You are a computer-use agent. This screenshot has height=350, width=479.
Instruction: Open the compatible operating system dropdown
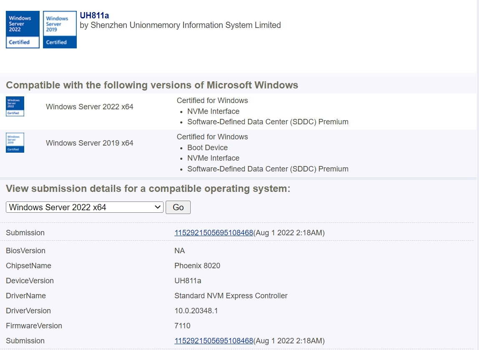[x=85, y=207]
